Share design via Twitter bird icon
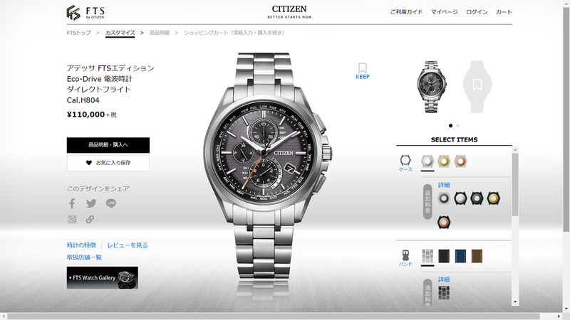The width and height of the screenshot is (570, 320). click(x=91, y=203)
